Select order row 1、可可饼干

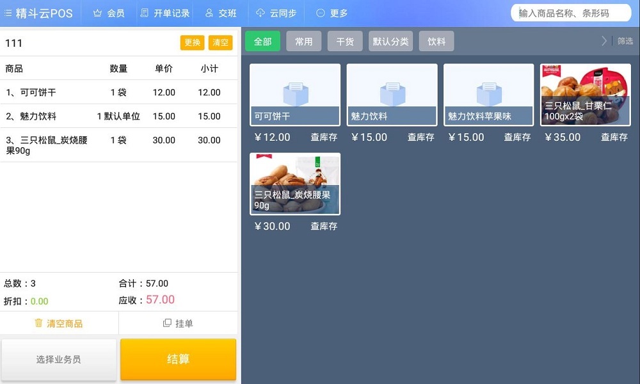tap(118, 92)
